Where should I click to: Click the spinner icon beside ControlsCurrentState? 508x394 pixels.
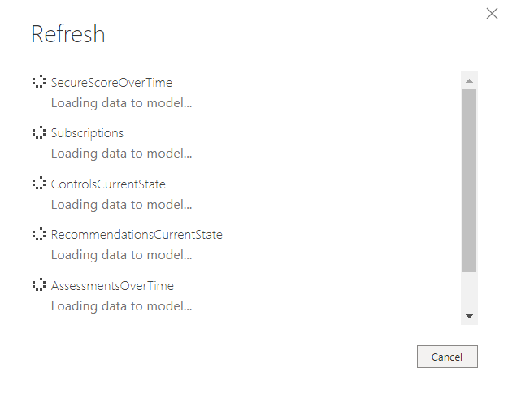(38, 184)
